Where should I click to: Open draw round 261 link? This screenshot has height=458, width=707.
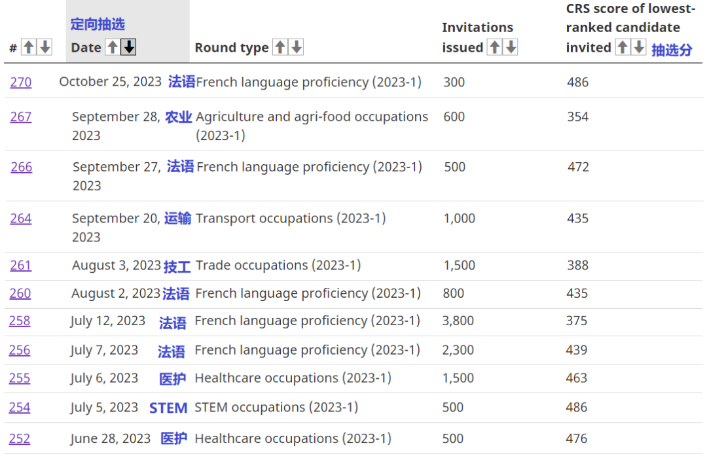click(20, 266)
